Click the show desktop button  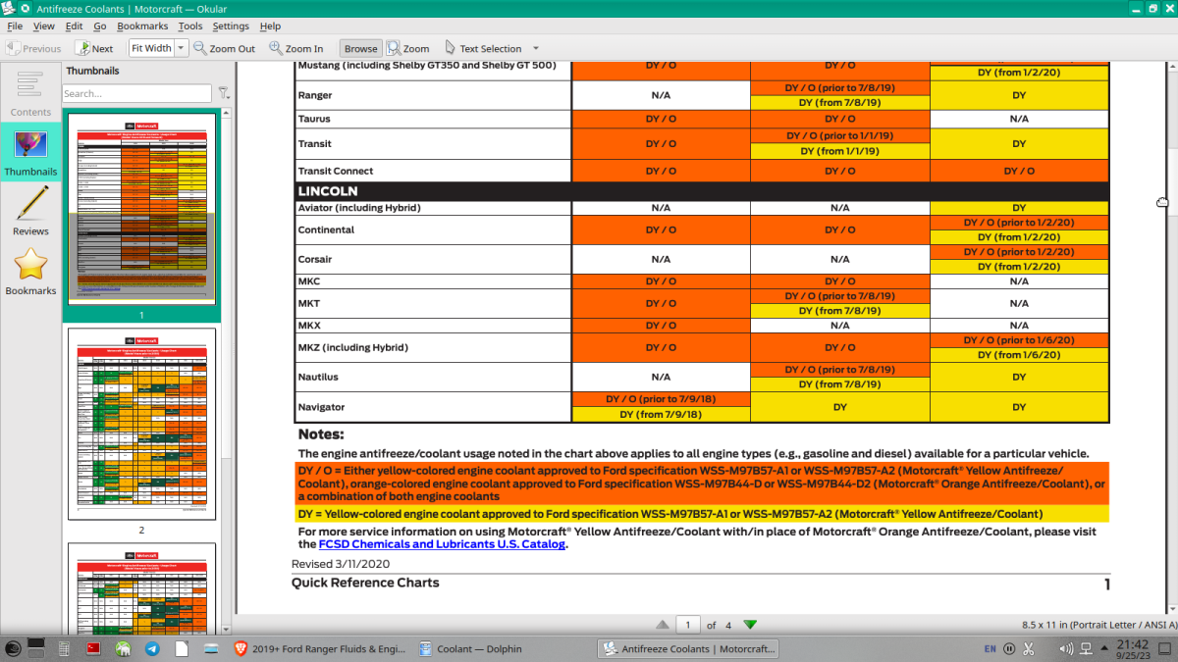point(1165,648)
